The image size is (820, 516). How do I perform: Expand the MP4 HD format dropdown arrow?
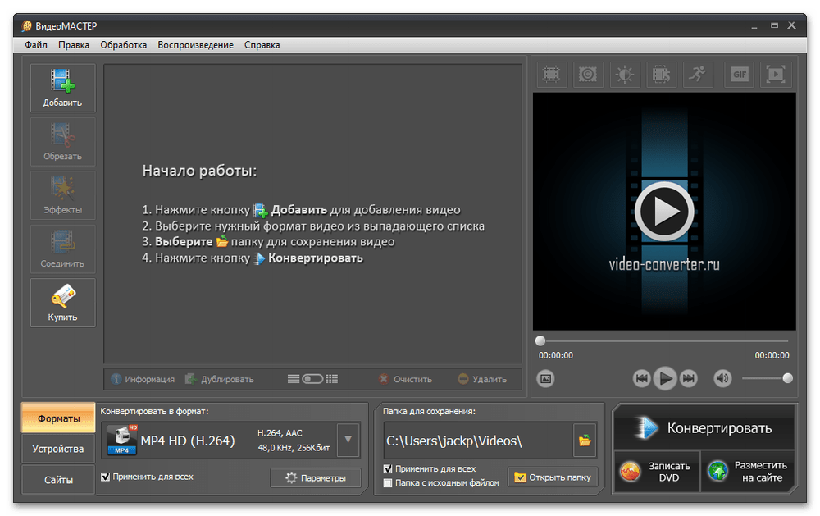pyautogui.click(x=348, y=440)
